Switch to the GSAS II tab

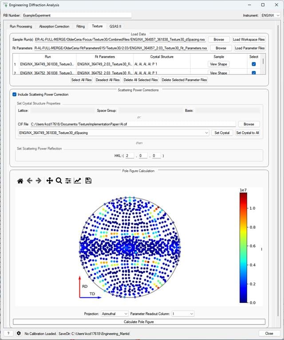[115, 27]
